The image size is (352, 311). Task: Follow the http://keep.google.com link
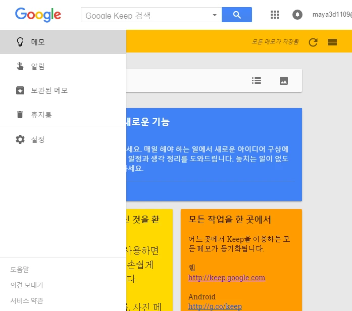pos(227,278)
